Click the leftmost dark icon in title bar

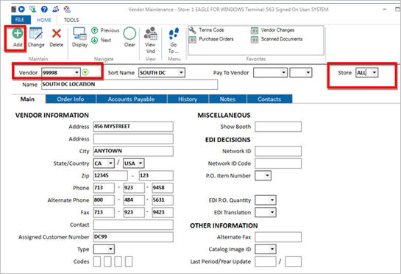click(14, 10)
